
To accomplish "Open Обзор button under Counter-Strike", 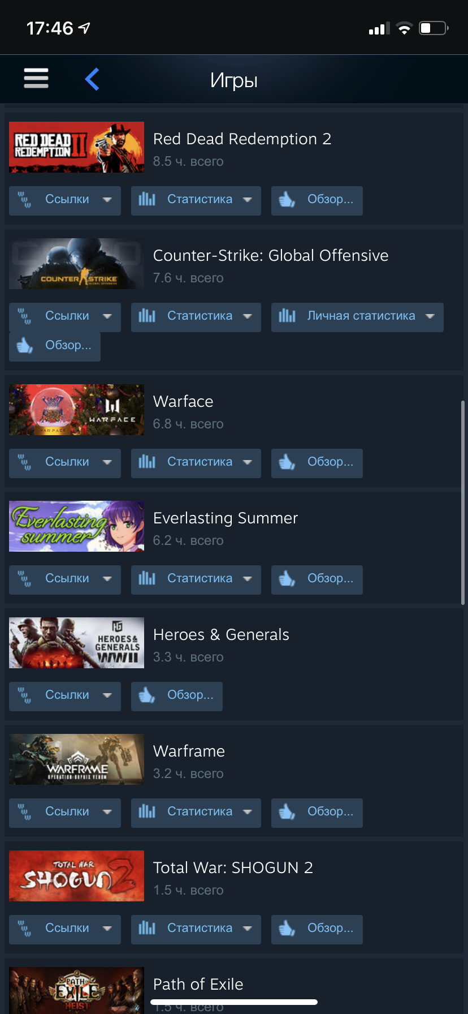I will [55, 346].
